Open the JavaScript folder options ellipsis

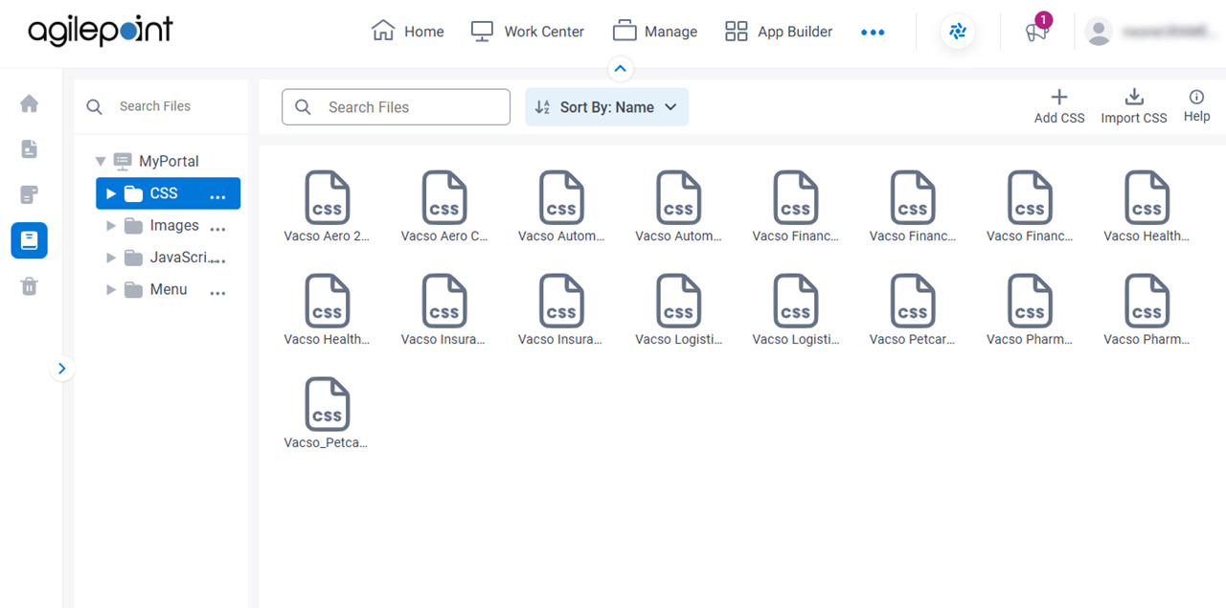[218, 260]
